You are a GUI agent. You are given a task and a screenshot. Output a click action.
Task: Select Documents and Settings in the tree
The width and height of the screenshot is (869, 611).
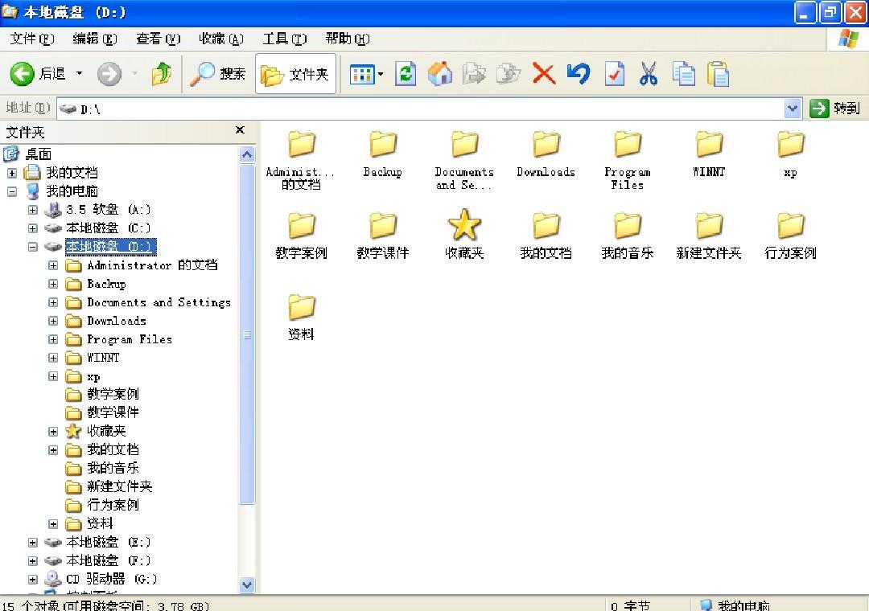159,302
